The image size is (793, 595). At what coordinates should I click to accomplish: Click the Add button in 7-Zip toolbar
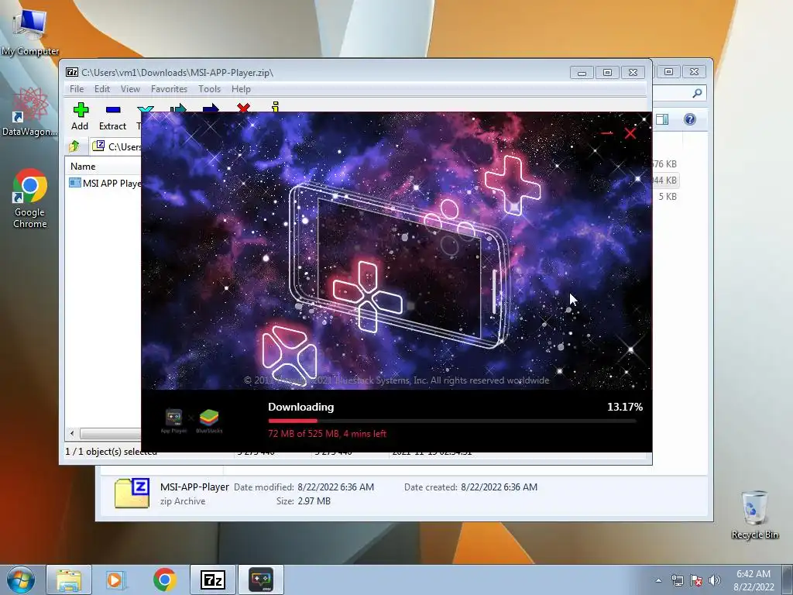[80, 116]
